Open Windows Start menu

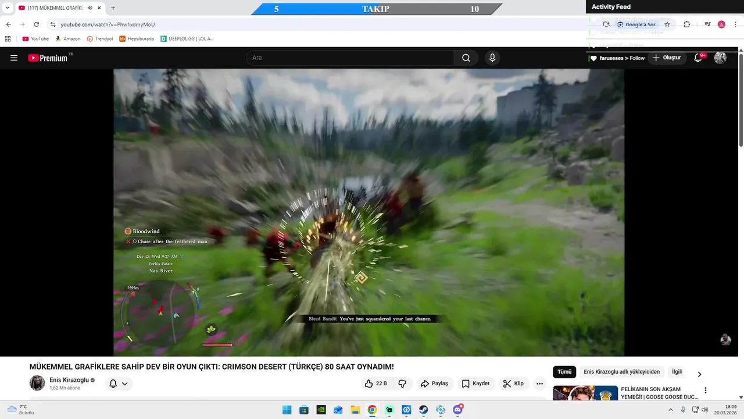[x=287, y=410]
